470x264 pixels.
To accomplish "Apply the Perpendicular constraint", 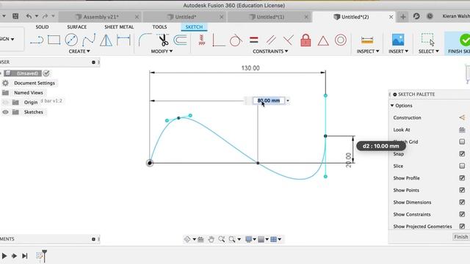I will (219, 40).
